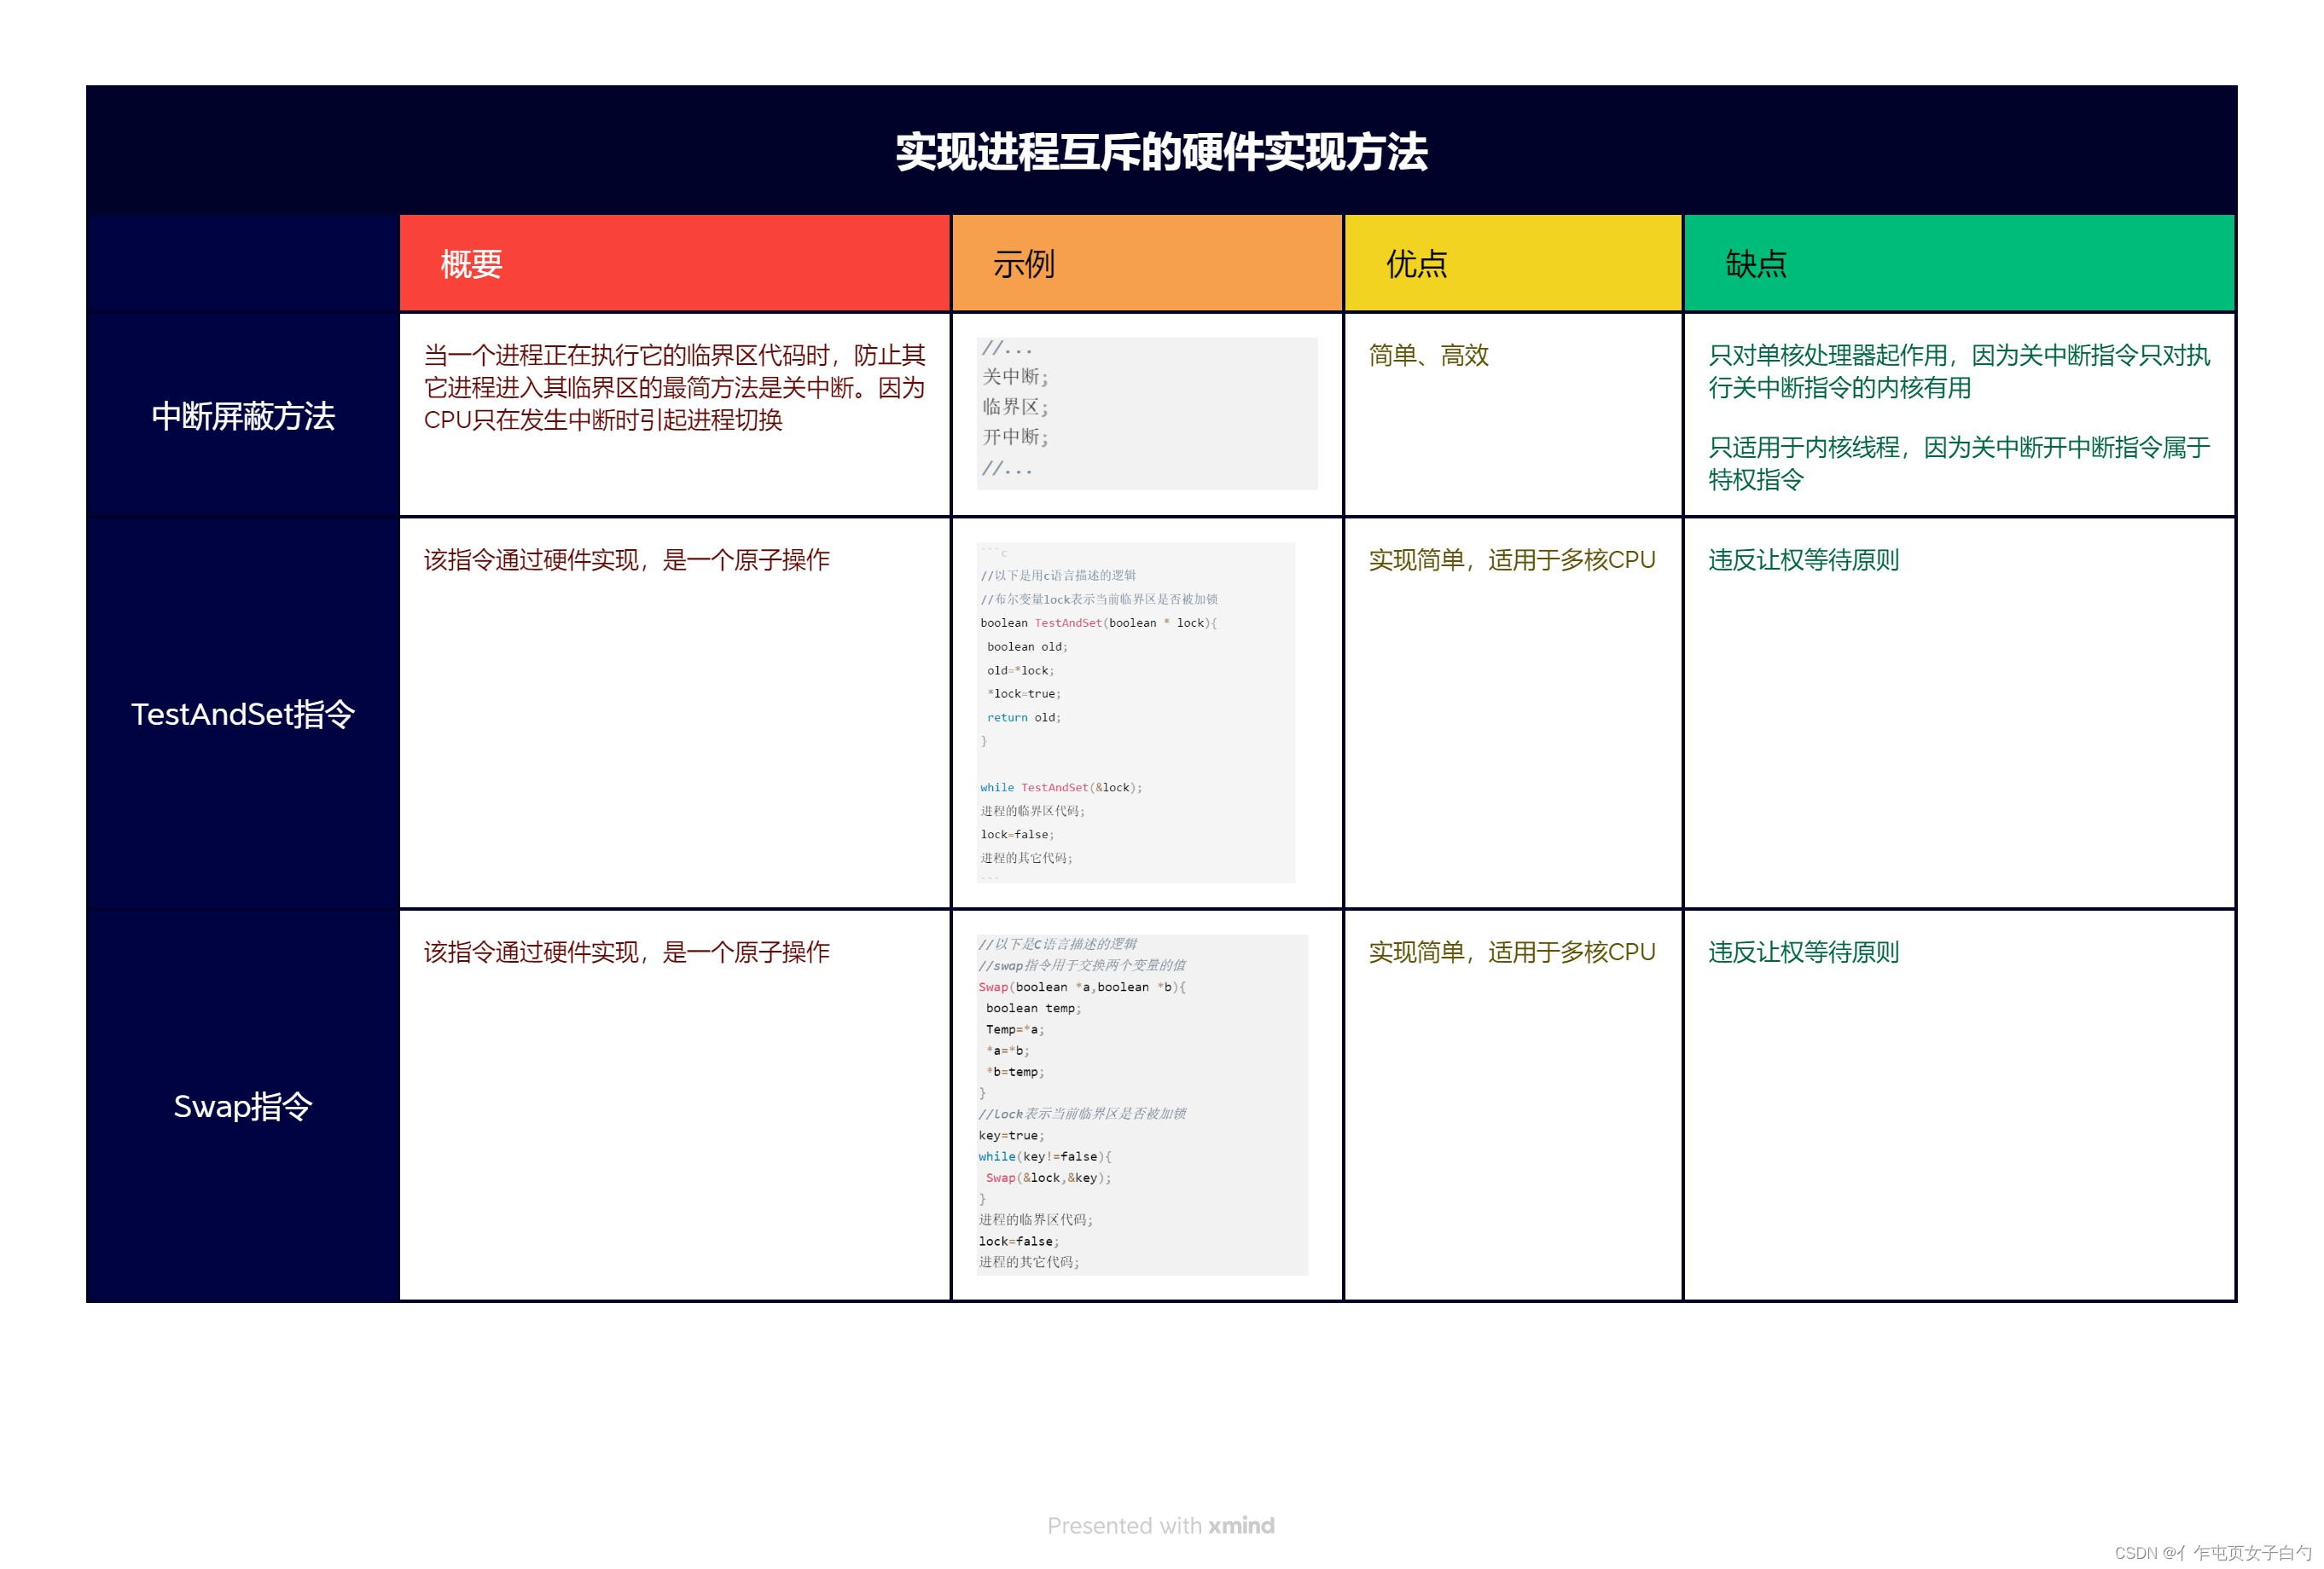This screenshot has width=2324, height=1569.
Task: Click the boolean TestAndSet(boolean * lock){ line
Action: point(1098,623)
